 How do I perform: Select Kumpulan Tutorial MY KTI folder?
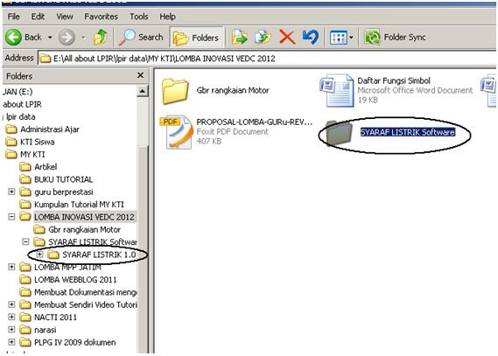pyautogui.click(x=72, y=205)
